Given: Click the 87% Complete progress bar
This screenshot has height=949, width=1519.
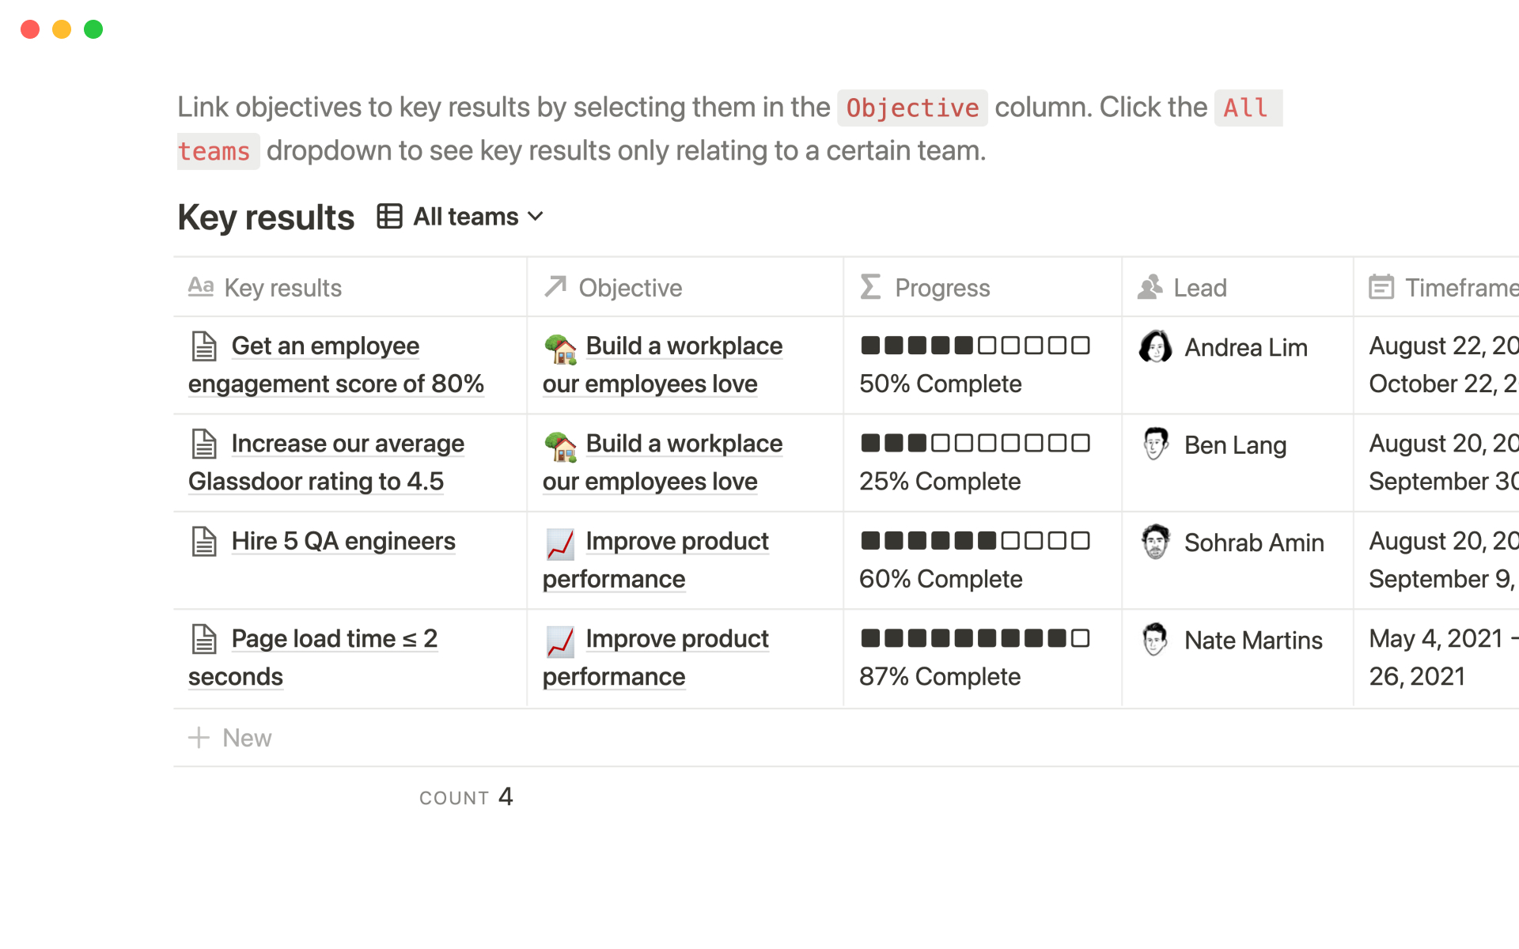Looking at the screenshot, I should (975, 639).
